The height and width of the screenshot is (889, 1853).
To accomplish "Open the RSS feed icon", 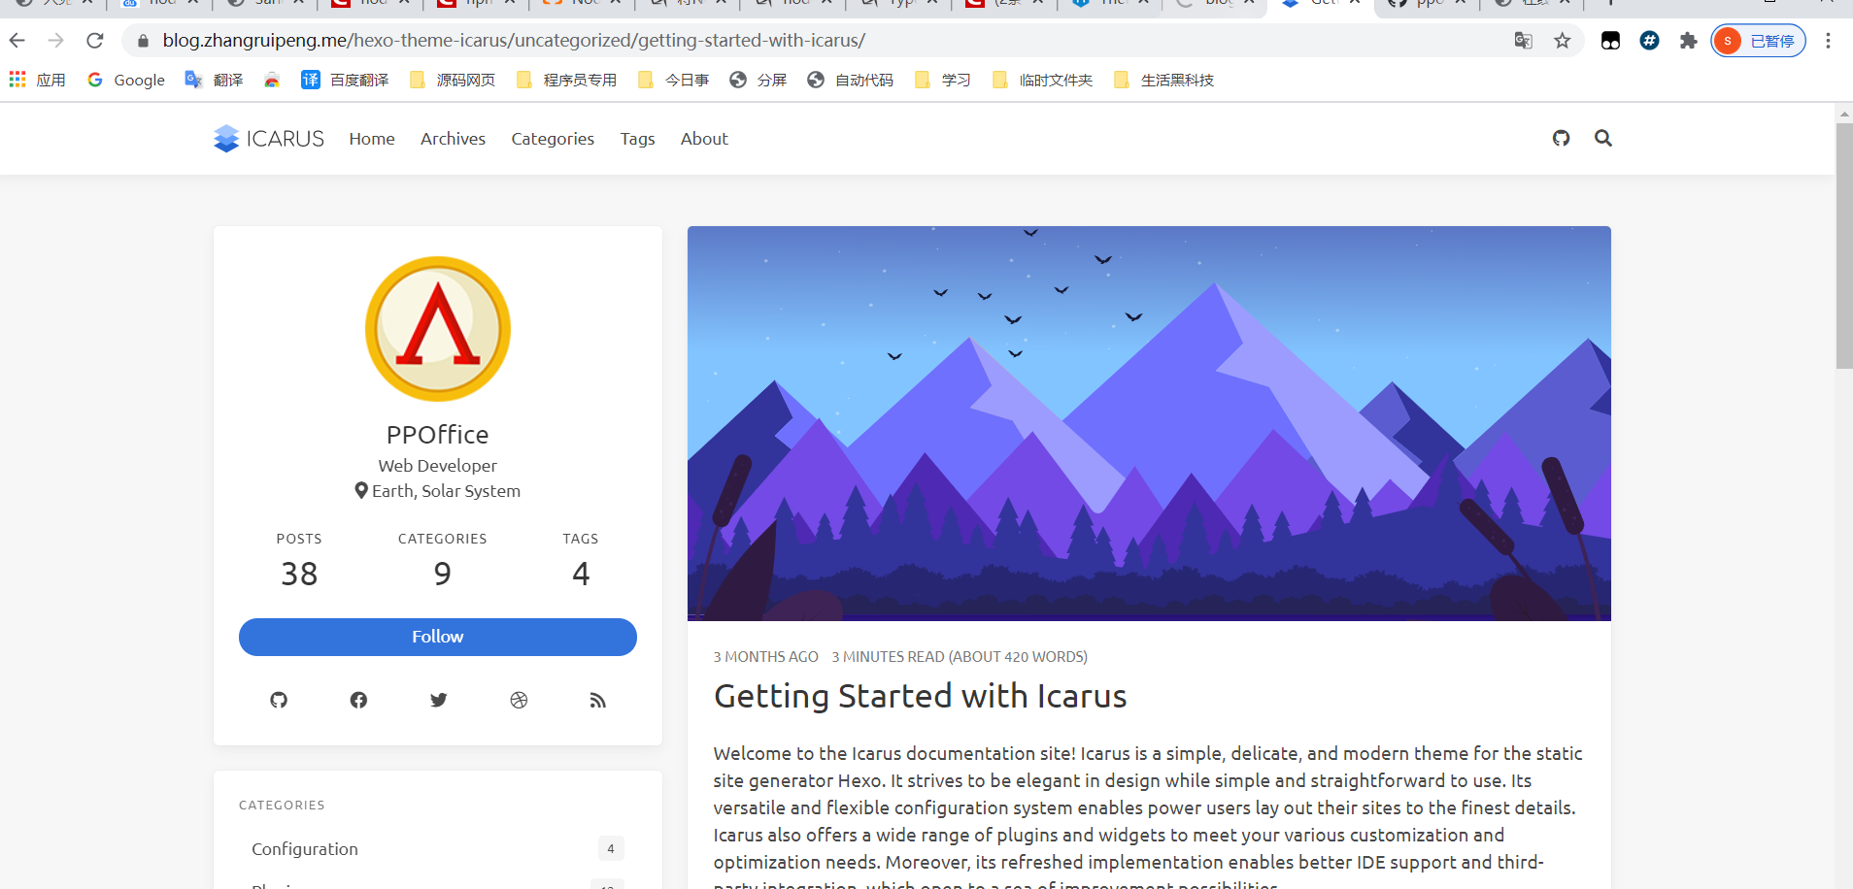I will coord(598,700).
